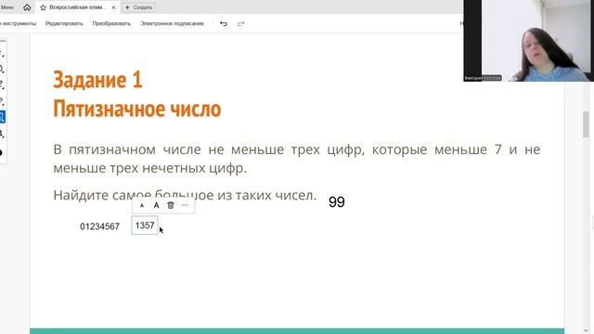
Task: Select the 01234567 text annotation
Action: tap(99, 226)
